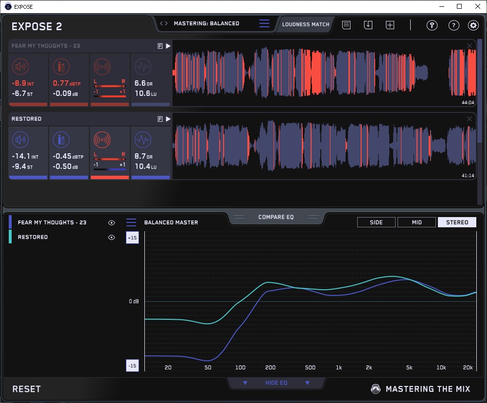Click the Balanced Master label
This screenshot has width=487, height=403.
(x=171, y=222)
